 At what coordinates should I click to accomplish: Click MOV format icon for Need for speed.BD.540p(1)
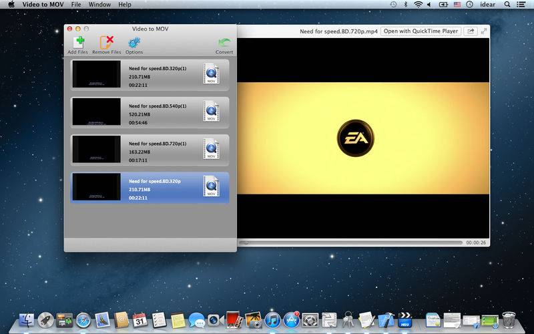coord(211,111)
